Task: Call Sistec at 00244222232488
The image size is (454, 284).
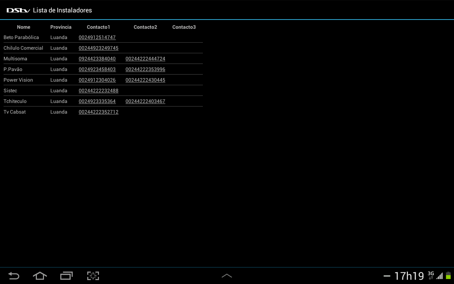Action: [x=99, y=91]
